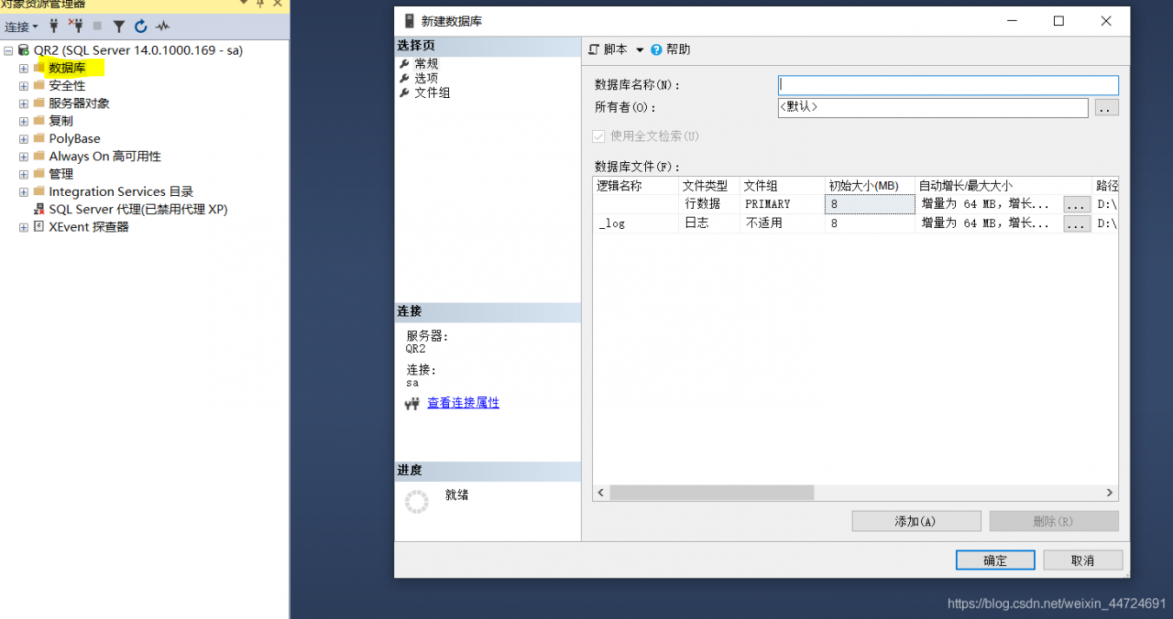This screenshot has width=1173, height=619.
Task: Refresh Object Explorer using the refresh icon
Action: pyautogui.click(x=140, y=26)
